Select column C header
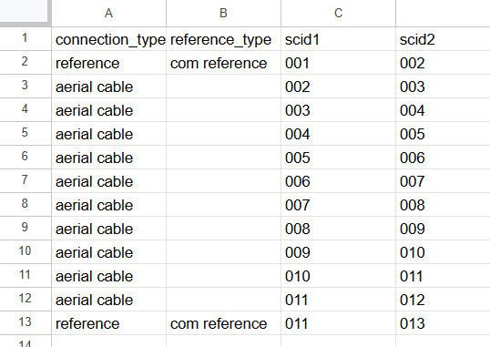Screen dimensions: 490x347 (338, 13)
